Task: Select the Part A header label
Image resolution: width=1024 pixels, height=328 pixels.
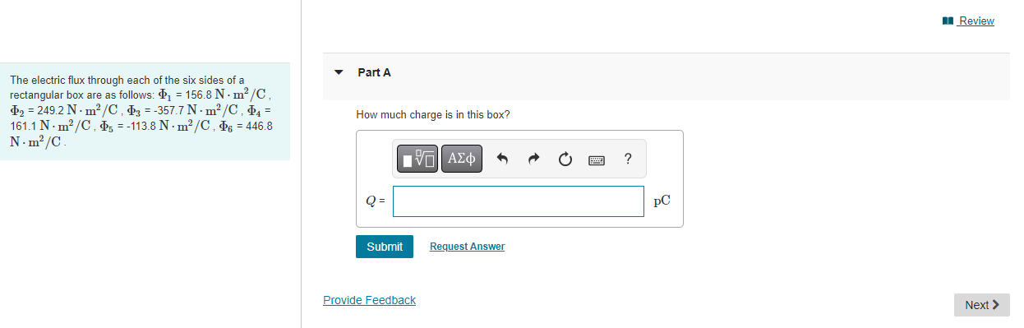Action: click(374, 72)
